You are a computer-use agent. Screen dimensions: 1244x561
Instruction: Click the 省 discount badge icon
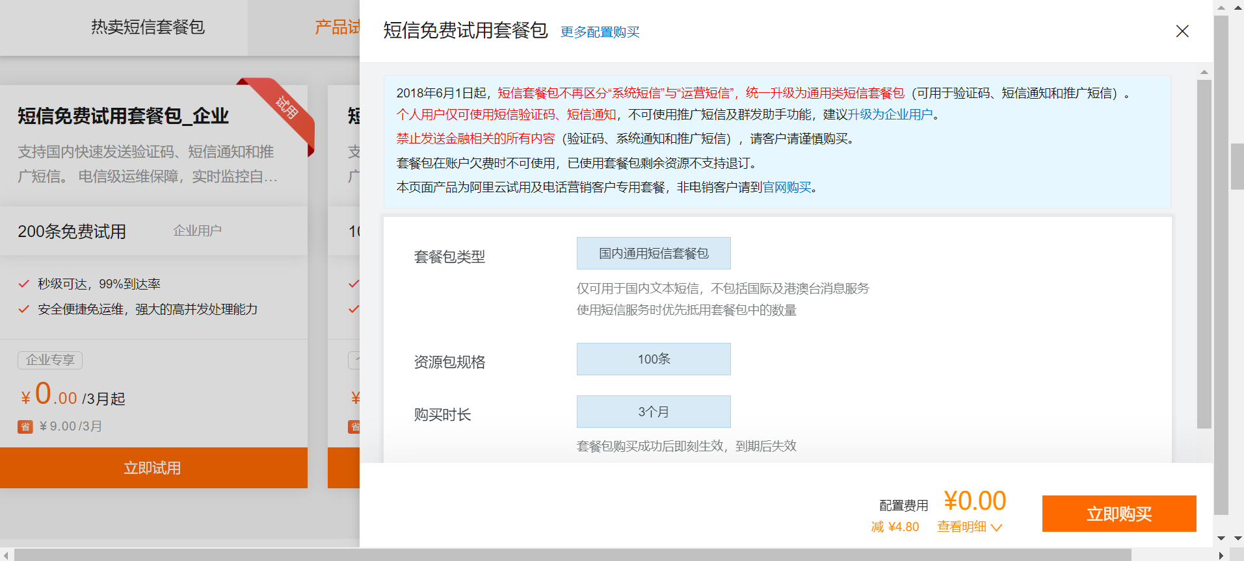pos(25,427)
